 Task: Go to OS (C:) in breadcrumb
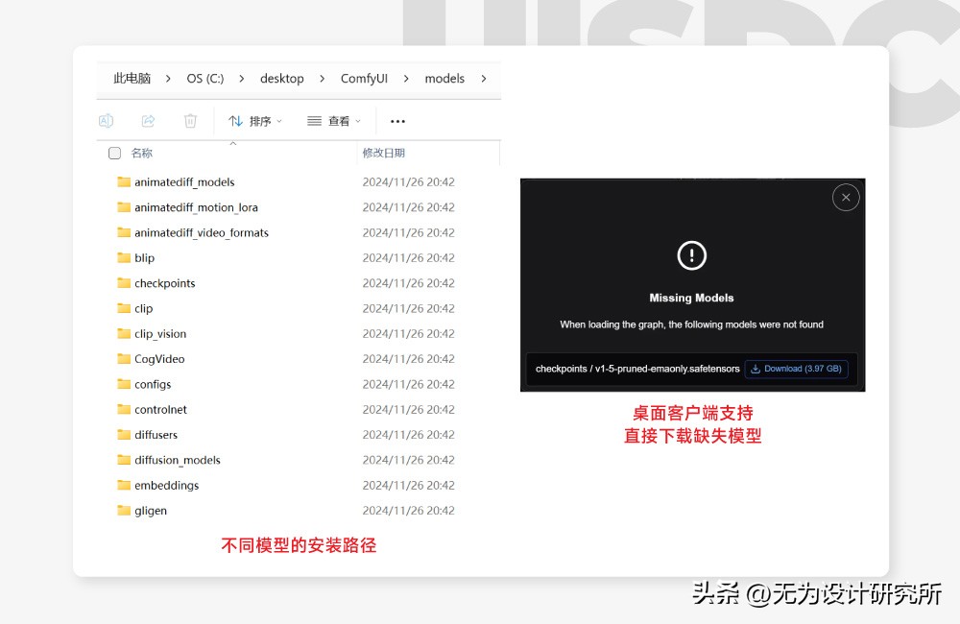click(205, 79)
